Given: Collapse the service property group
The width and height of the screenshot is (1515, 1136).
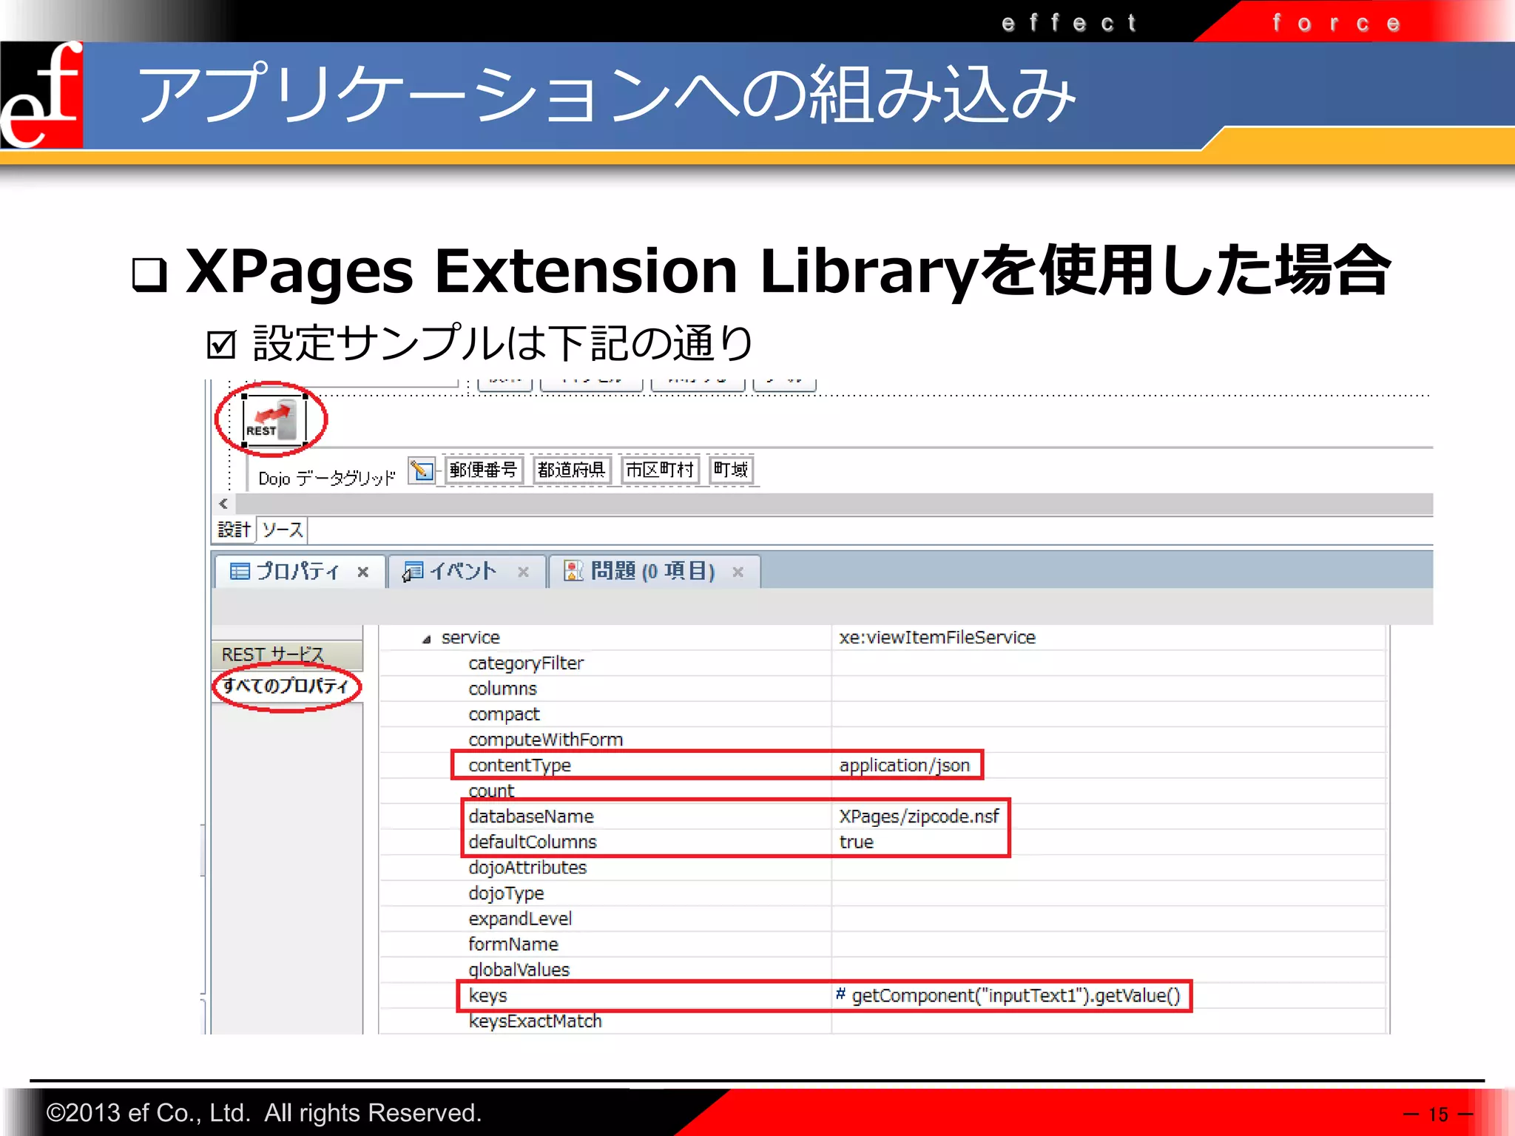Looking at the screenshot, I should [x=426, y=639].
